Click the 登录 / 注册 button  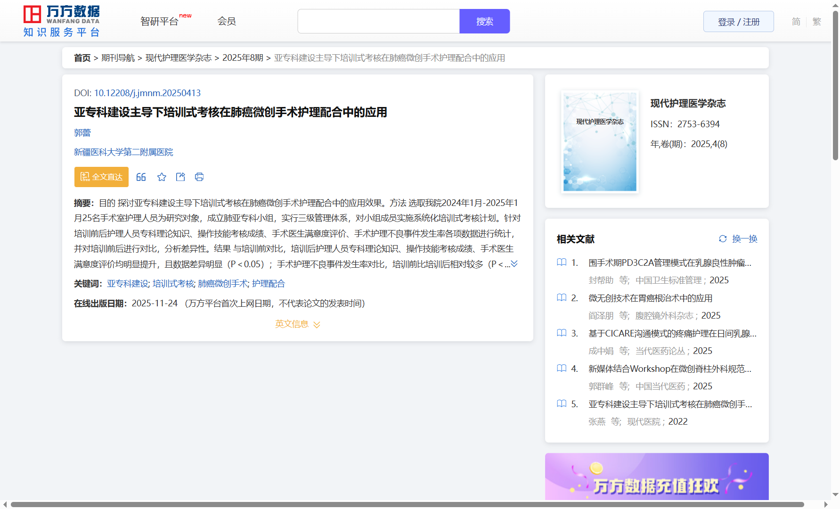coord(738,22)
